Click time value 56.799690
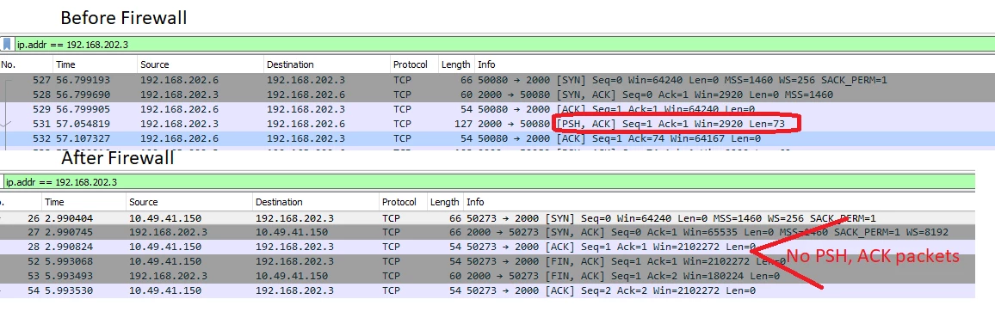This screenshot has height=336, width=995. point(83,95)
